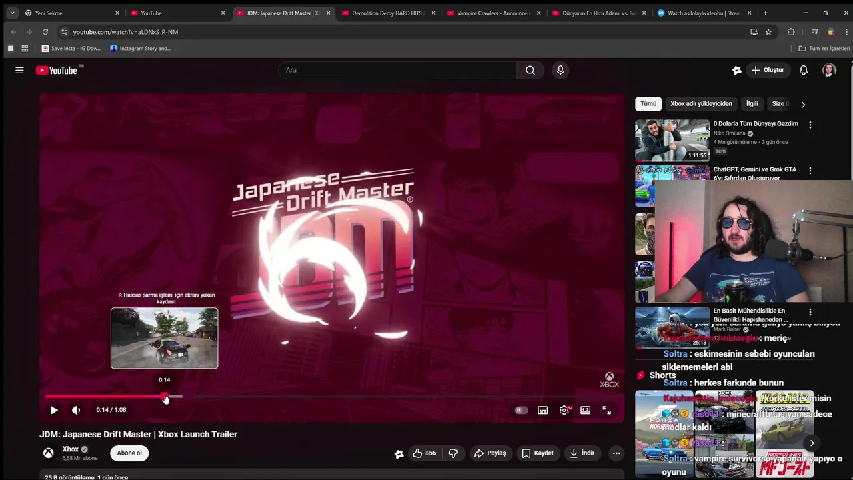The image size is (853, 480).
Task: Enter fullscreen mode
Action: 607,410
